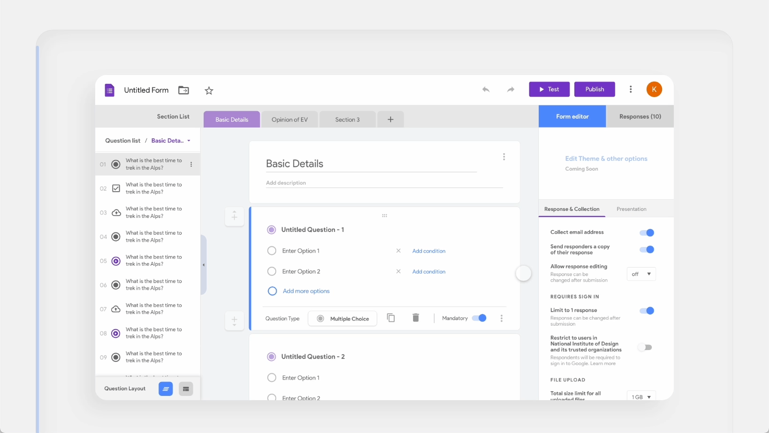Image resolution: width=769 pixels, height=433 pixels.
Task: Click the Add more options radio circle
Action: tap(272, 291)
